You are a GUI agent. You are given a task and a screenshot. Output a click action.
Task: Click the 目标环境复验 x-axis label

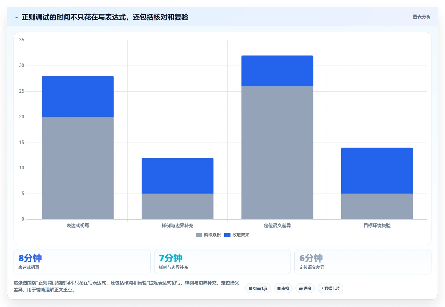coord(377,225)
